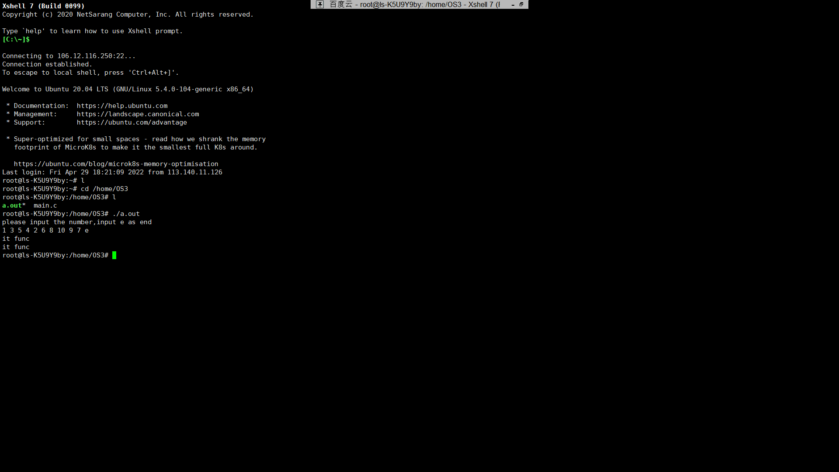
Task: Click the green terminal cursor block
Action: click(114, 255)
